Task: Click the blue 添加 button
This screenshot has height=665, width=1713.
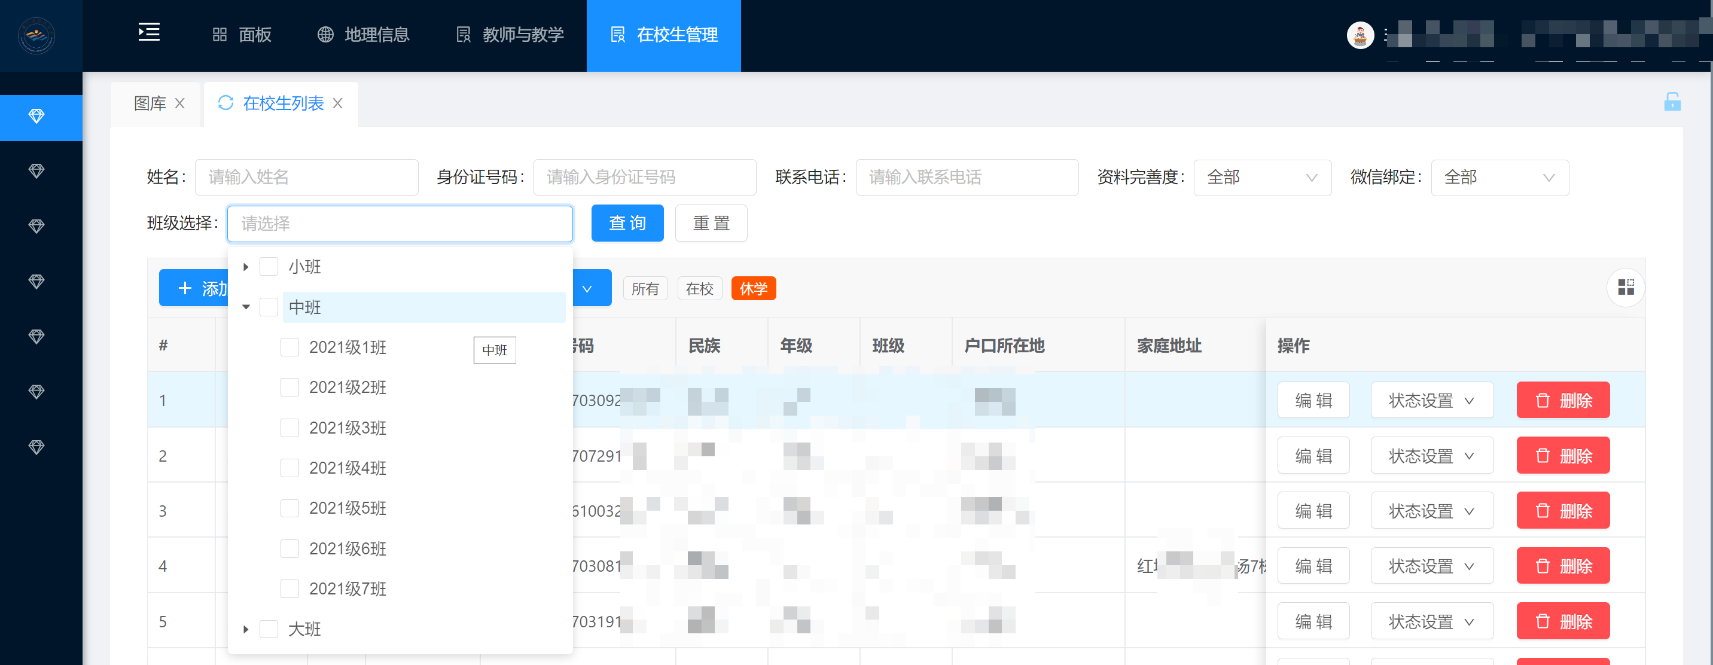Action: (194, 288)
